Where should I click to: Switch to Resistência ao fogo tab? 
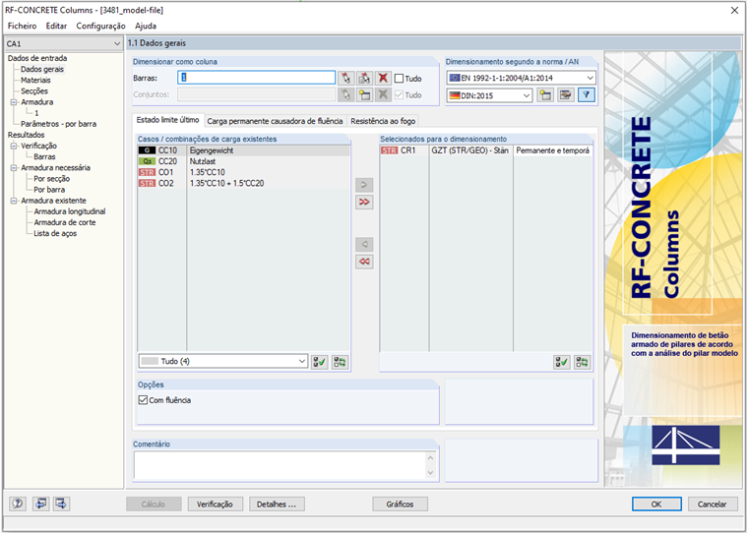pyautogui.click(x=383, y=121)
